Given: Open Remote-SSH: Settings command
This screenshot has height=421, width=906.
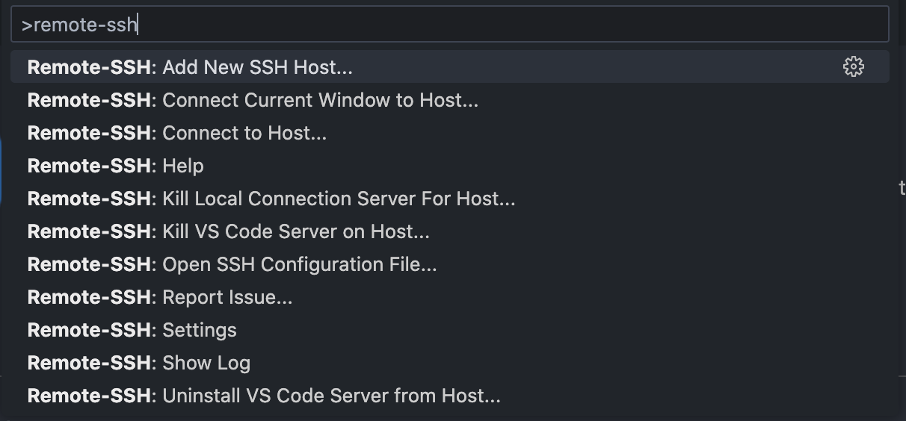Looking at the screenshot, I should coord(449,330).
